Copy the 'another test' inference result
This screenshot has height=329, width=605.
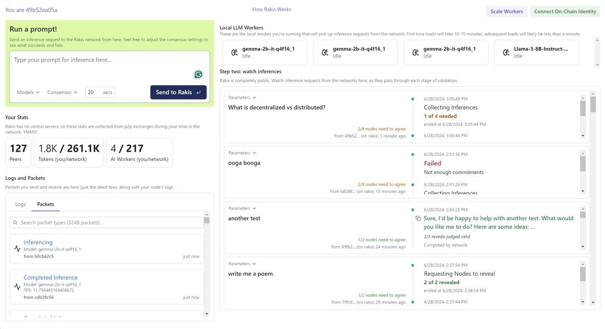coord(418,218)
